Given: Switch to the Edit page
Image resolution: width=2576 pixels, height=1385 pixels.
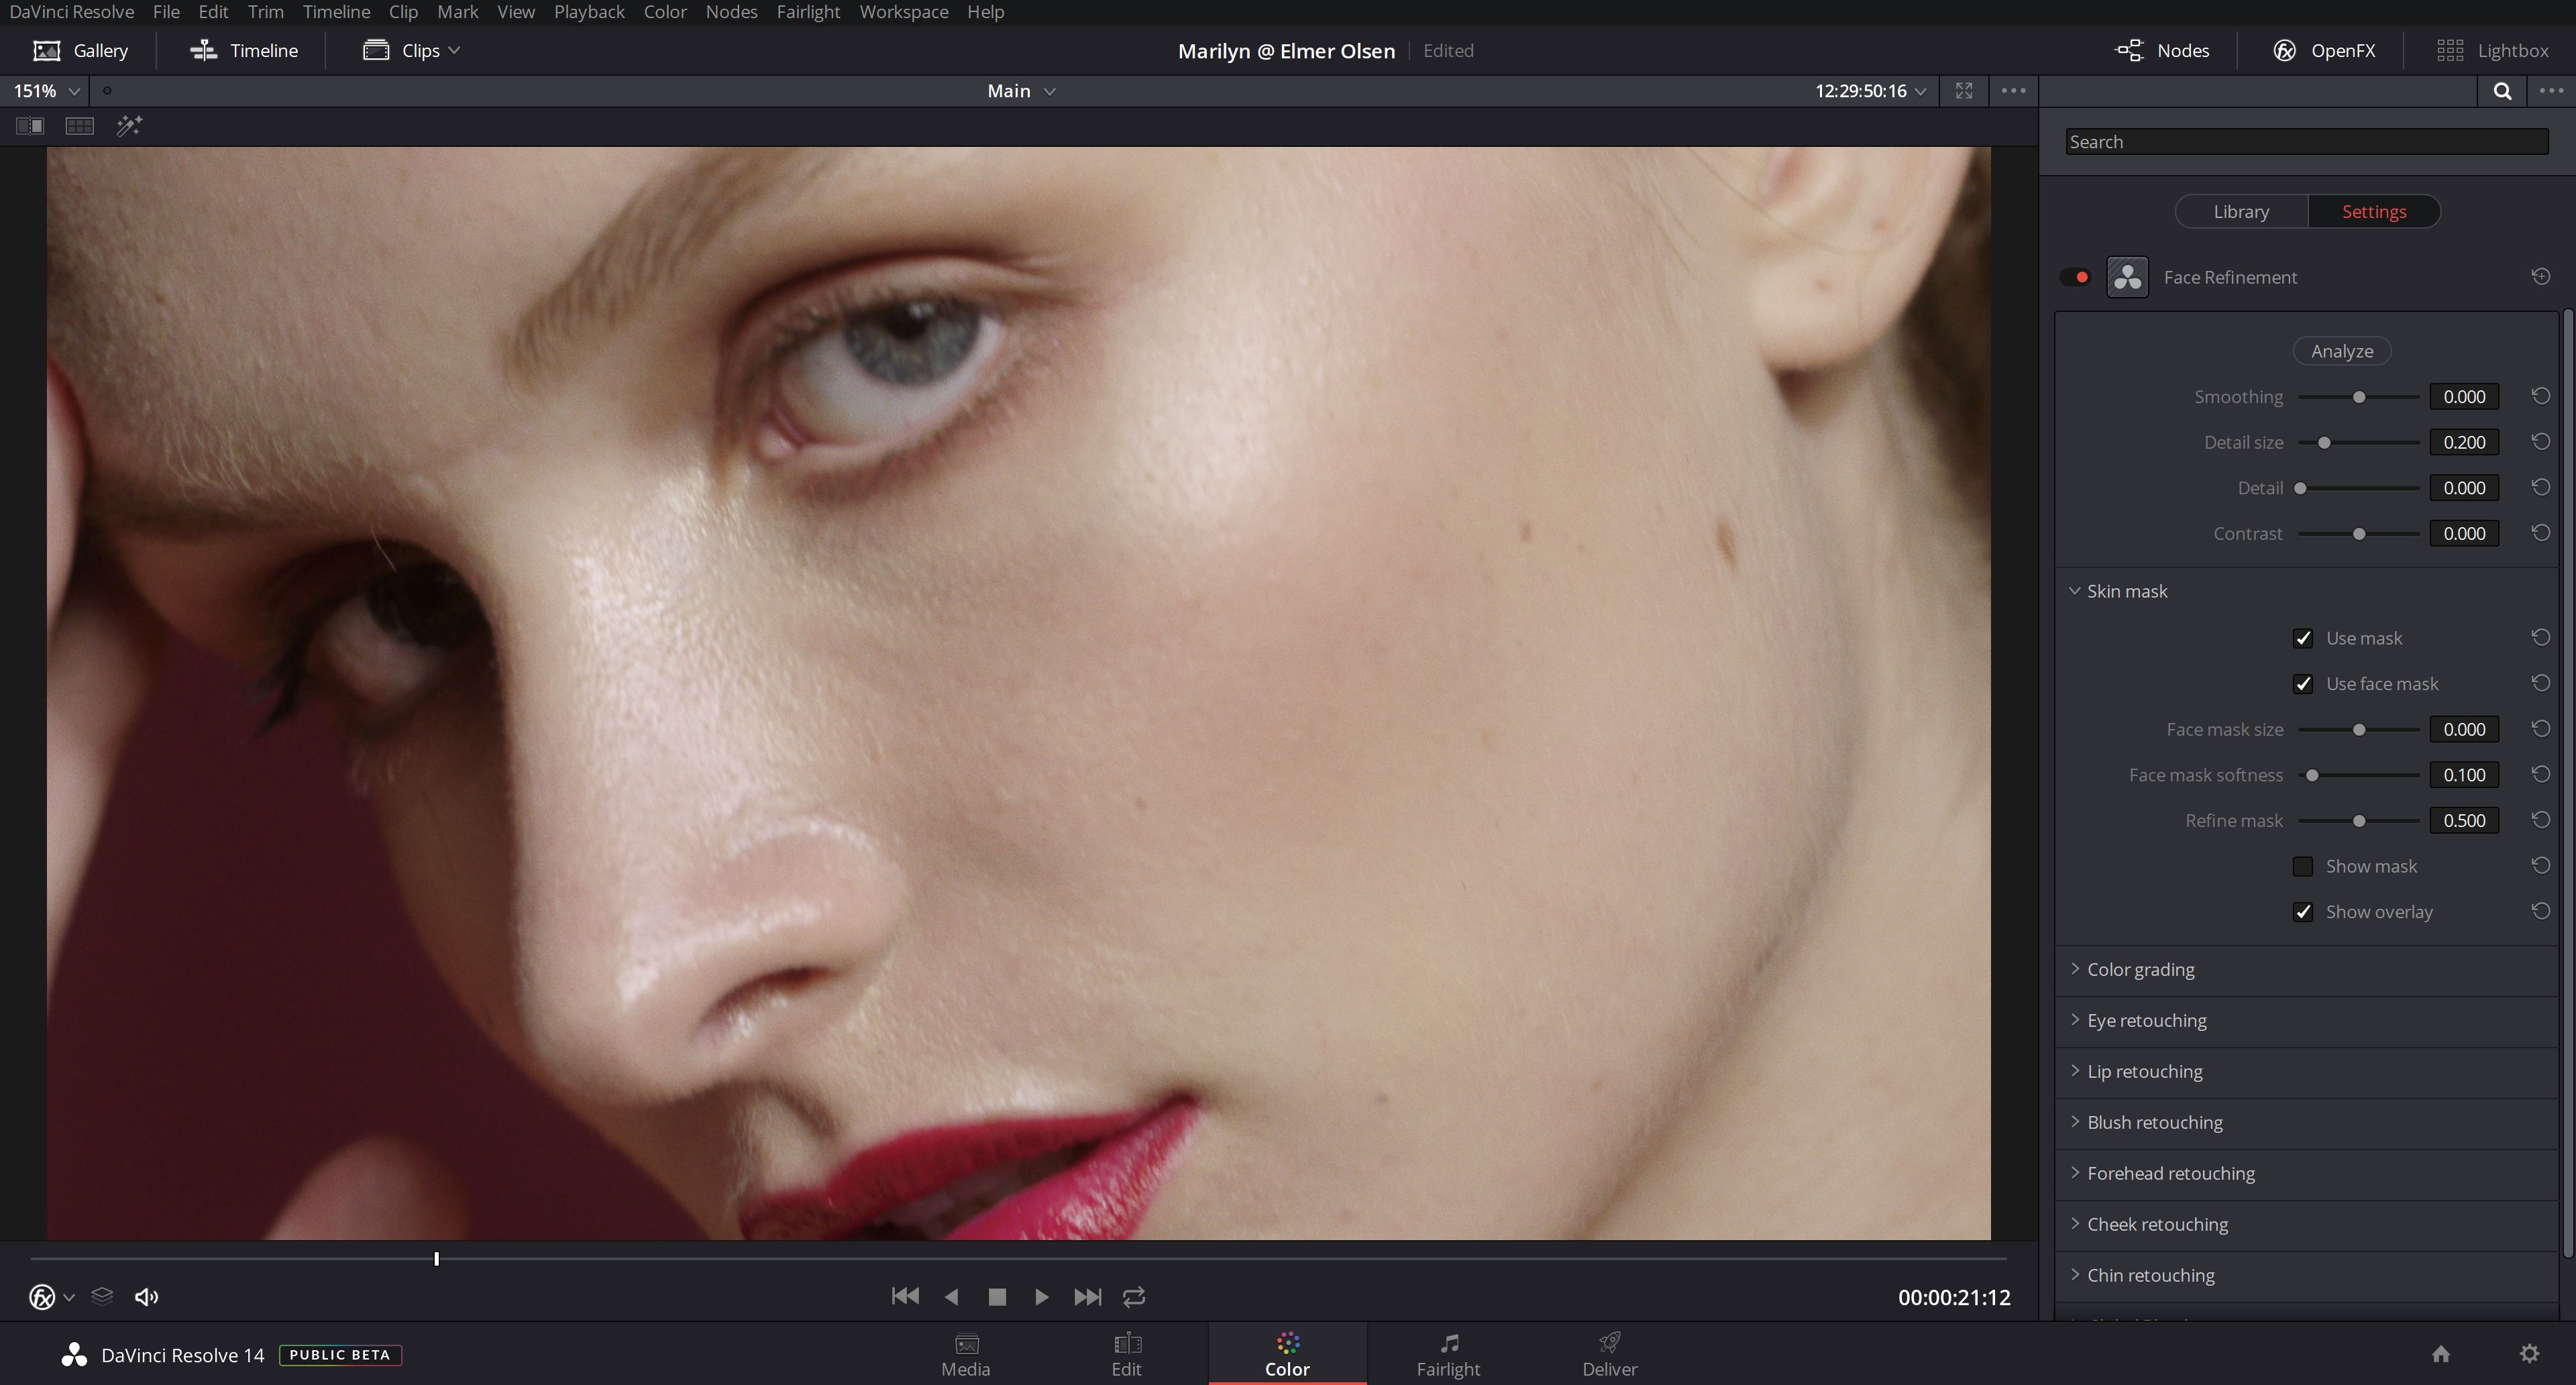Looking at the screenshot, I should [x=1127, y=1355].
